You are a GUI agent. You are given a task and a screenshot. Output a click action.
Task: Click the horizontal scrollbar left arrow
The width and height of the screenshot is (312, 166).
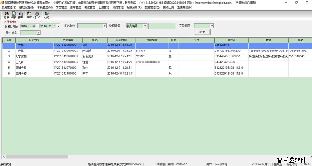click(x=4, y=157)
